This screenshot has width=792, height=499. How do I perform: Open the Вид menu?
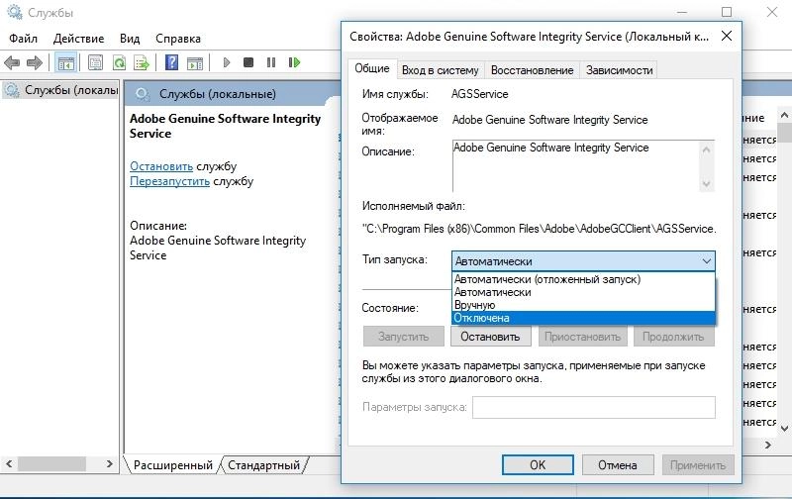click(x=130, y=39)
